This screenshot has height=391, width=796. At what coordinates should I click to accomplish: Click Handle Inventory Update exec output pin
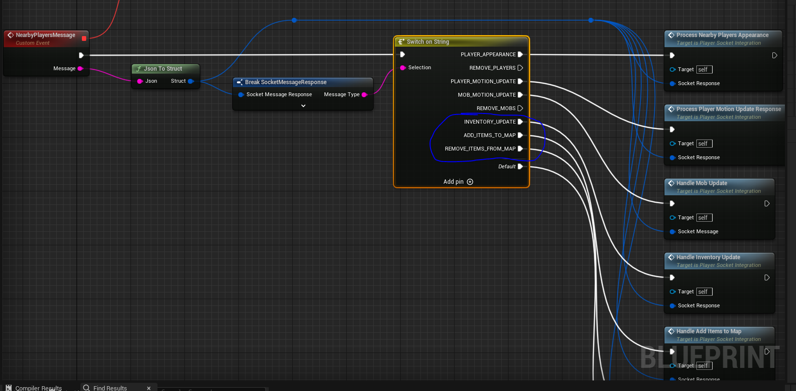(x=767, y=277)
